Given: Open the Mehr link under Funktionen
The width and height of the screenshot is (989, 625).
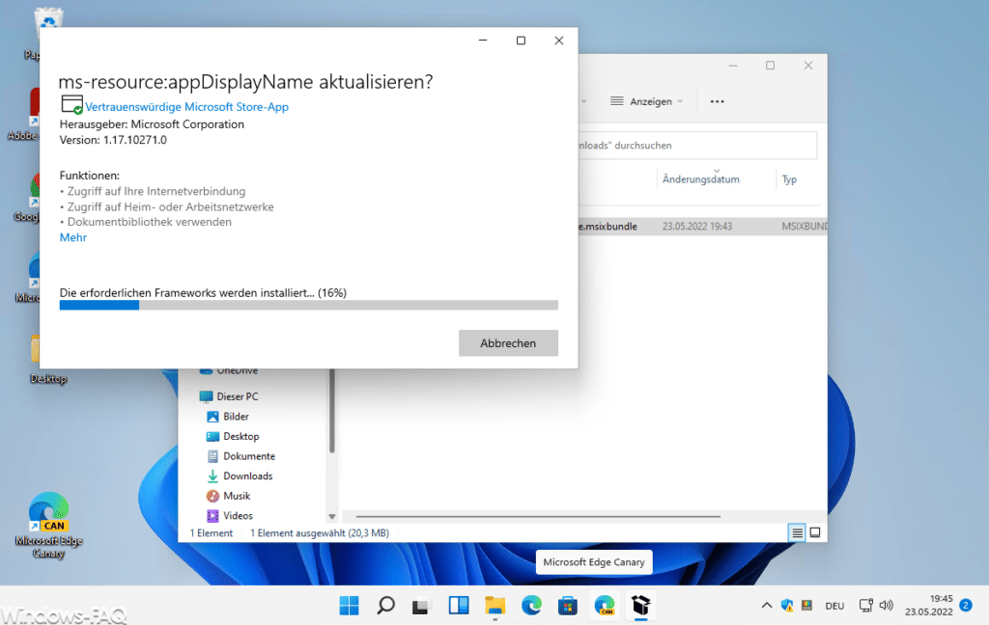Looking at the screenshot, I should click(x=73, y=237).
